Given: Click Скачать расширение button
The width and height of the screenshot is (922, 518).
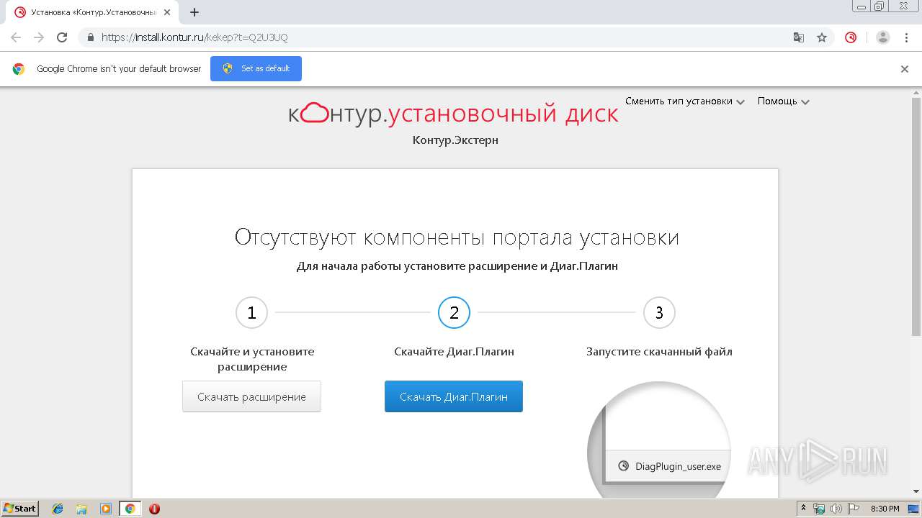Looking at the screenshot, I should click(251, 396).
